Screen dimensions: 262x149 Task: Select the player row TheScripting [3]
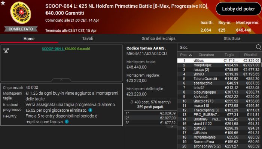[219, 110]
